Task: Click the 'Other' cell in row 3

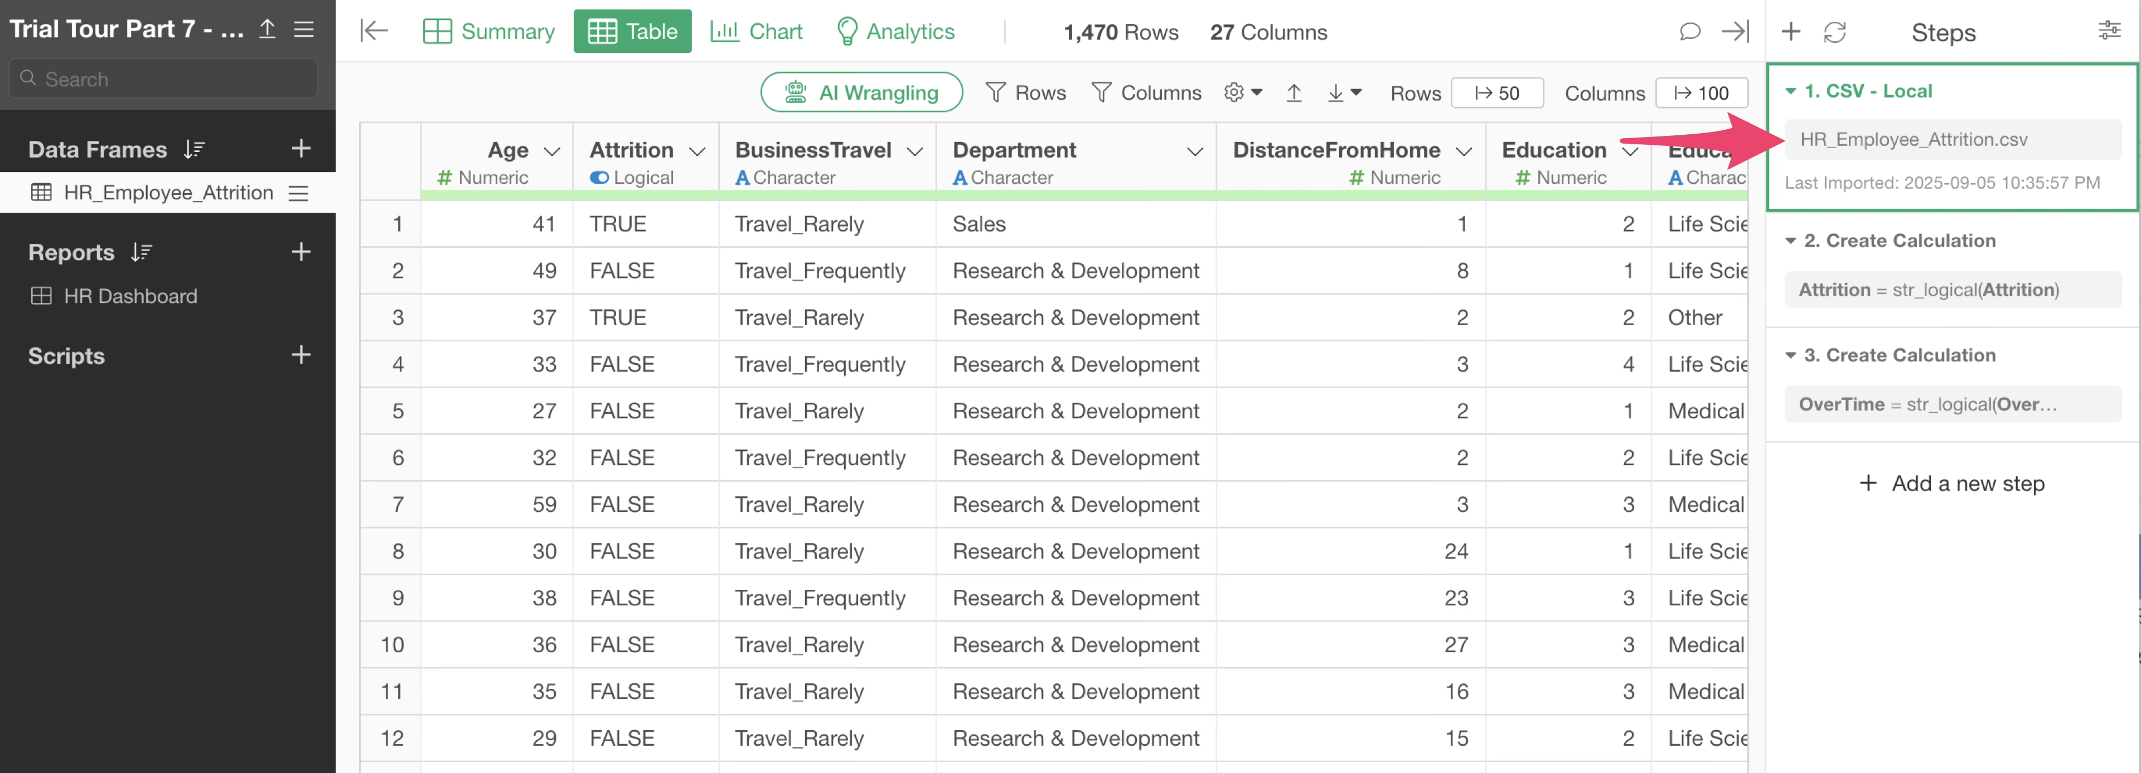Action: point(1695,318)
